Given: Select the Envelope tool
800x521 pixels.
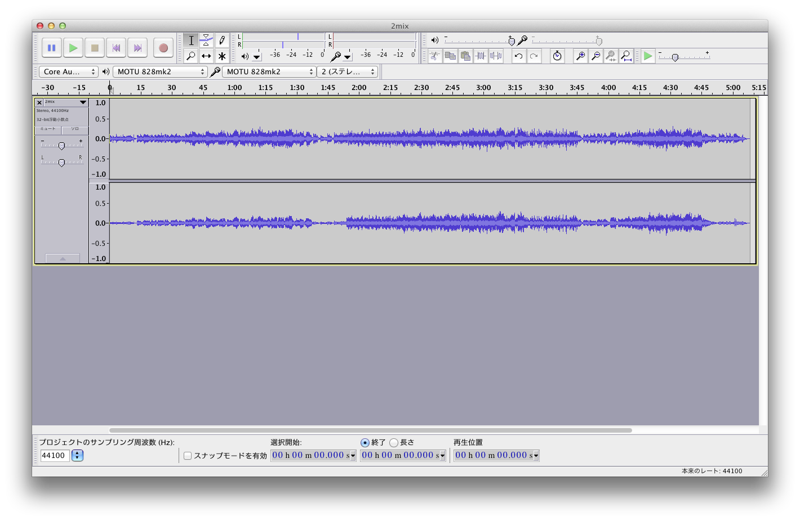Looking at the screenshot, I should pos(206,40).
